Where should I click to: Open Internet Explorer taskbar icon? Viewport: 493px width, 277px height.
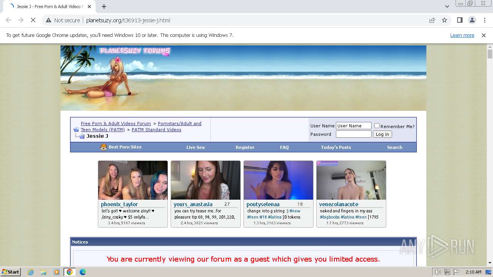[30, 272]
